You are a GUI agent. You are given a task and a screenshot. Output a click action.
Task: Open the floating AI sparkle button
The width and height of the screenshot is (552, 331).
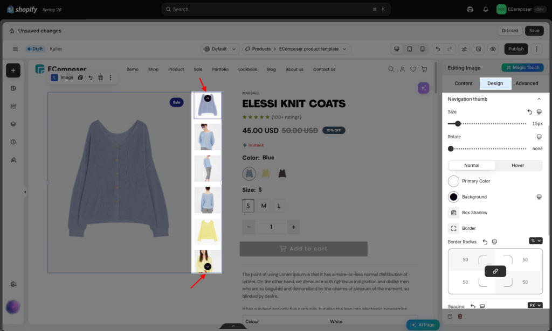(x=424, y=88)
